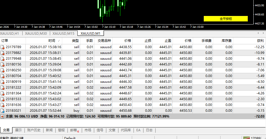Click the order icon for 23181222
Image resolution: width=266 pixels, height=139 pixels.
(x=2, y=88)
